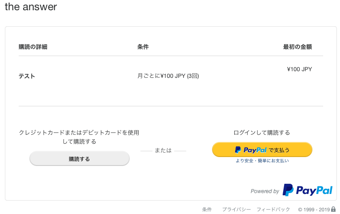The width and height of the screenshot is (340, 214).
Task: Open the プライバシー footer link
Action: (236, 210)
